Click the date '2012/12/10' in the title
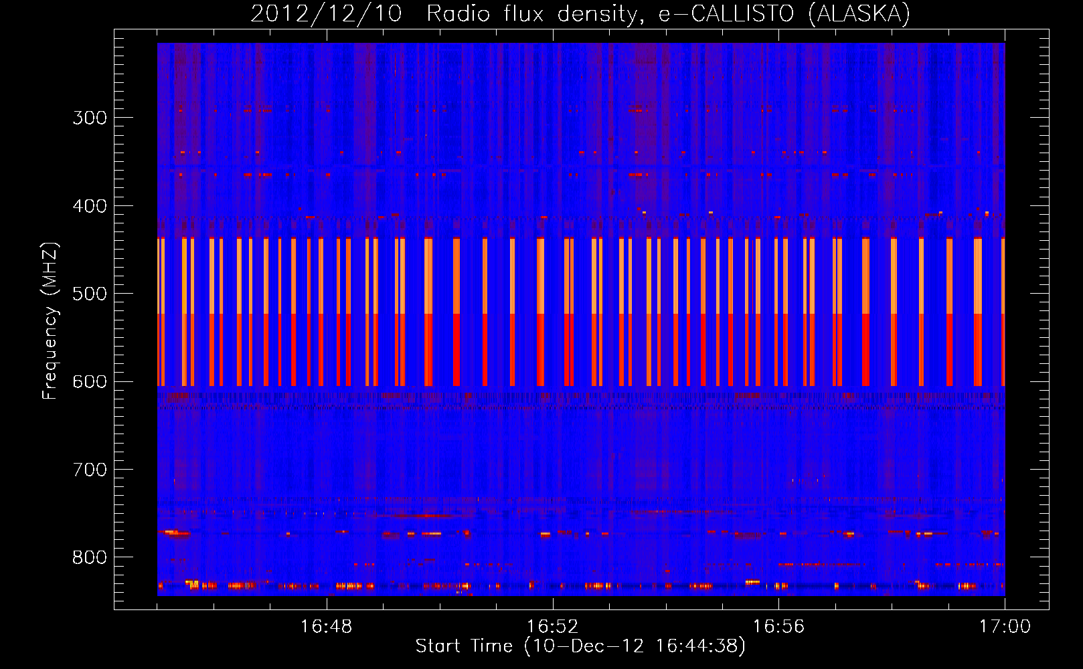Image resolution: width=1083 pixels, height=669 pixels. tap(326, 14)
